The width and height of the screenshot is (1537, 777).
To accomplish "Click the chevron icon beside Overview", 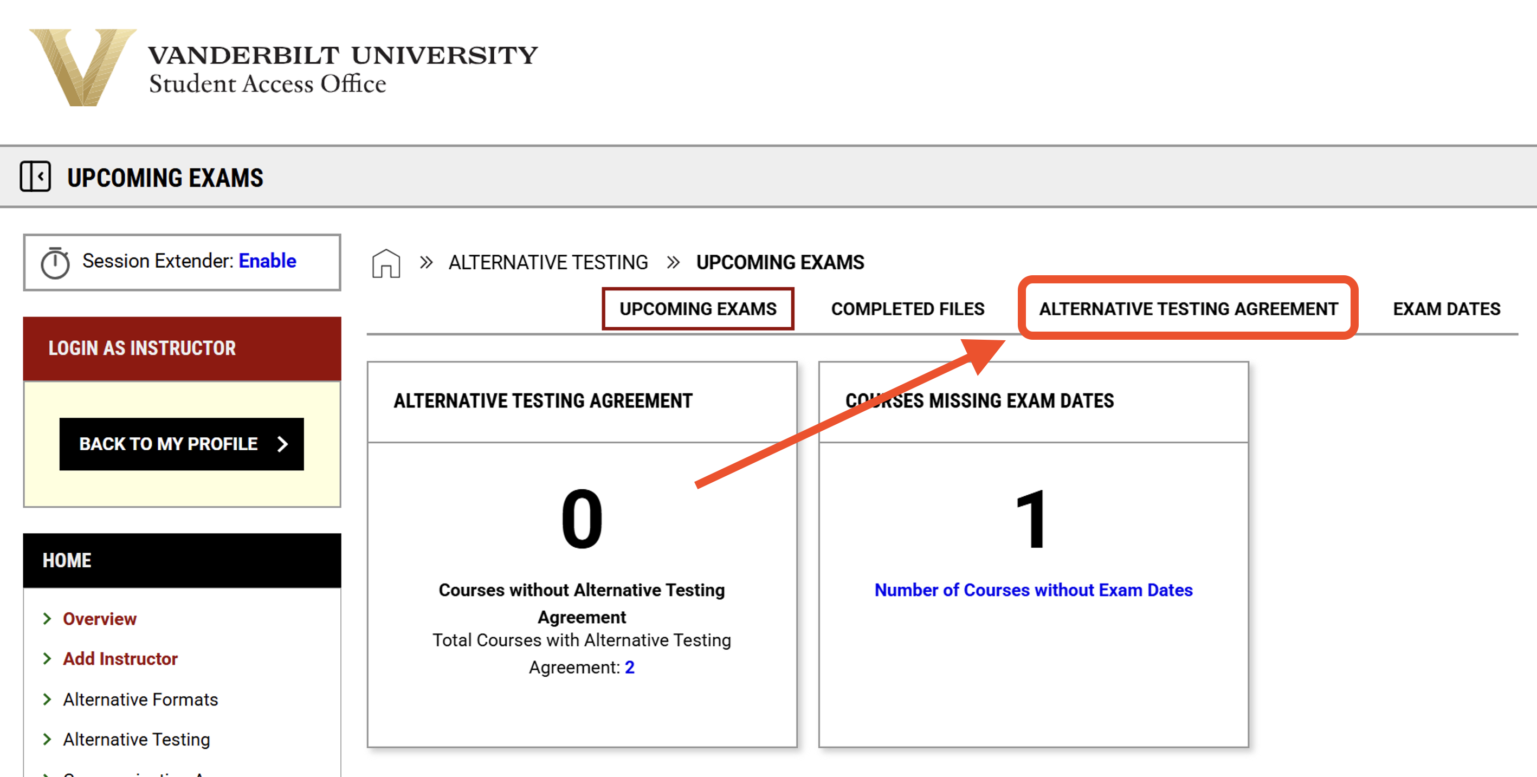I will 48,619.
